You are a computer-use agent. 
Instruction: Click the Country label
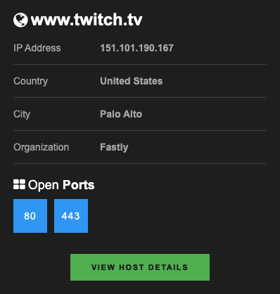pyautogui.click(x=30, y=82)
